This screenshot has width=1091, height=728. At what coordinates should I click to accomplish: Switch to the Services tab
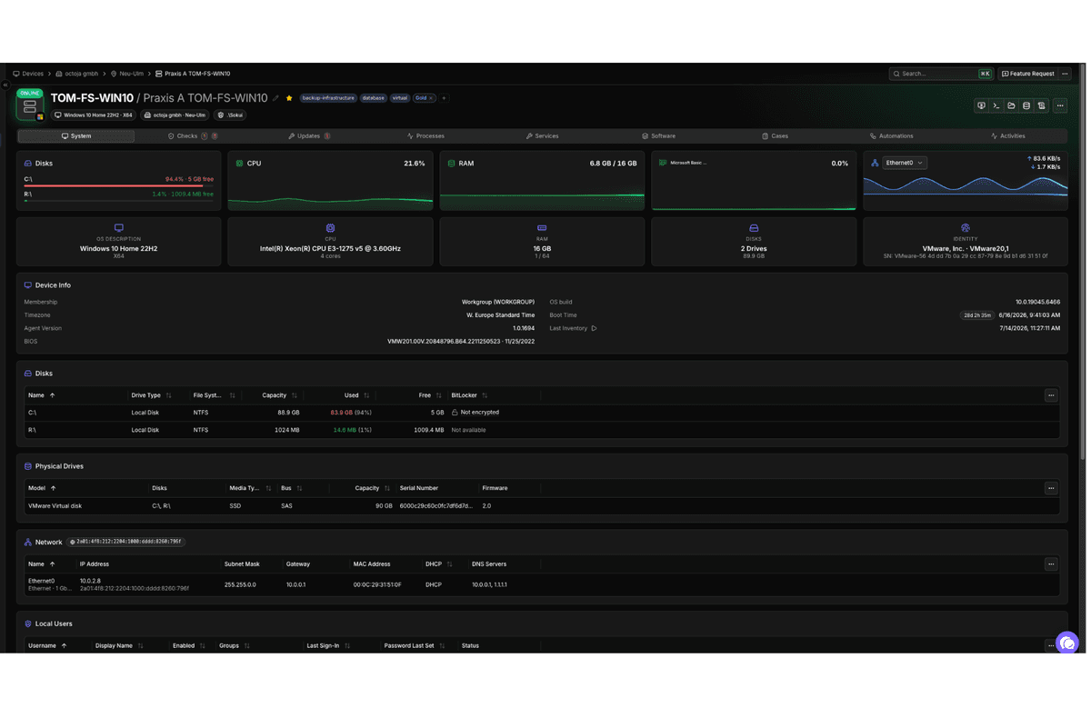(542, 136)
